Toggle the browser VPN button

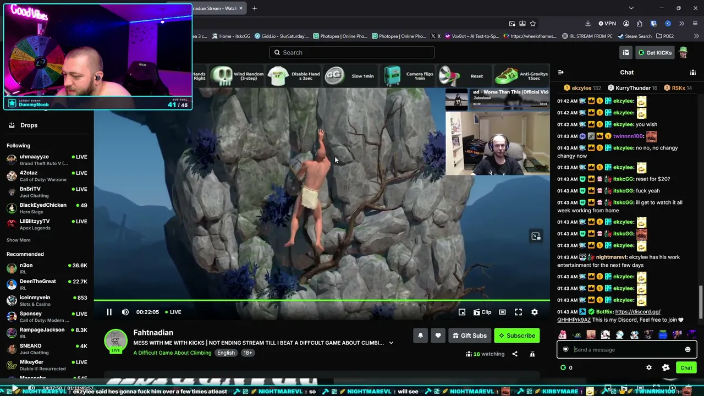point(607,24)
